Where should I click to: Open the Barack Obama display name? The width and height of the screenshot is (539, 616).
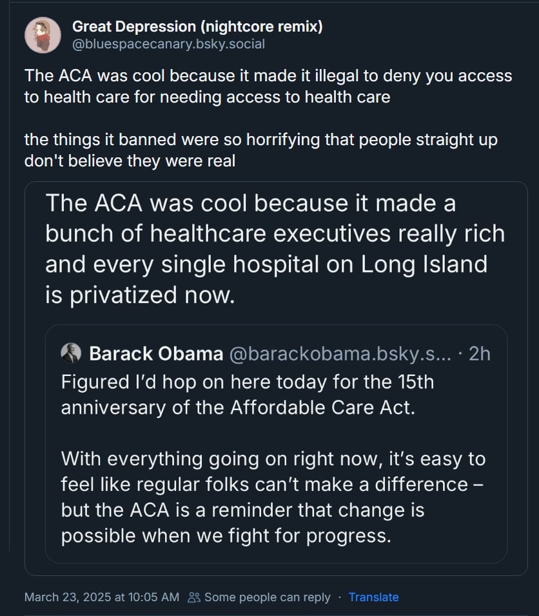coord(156,353)
